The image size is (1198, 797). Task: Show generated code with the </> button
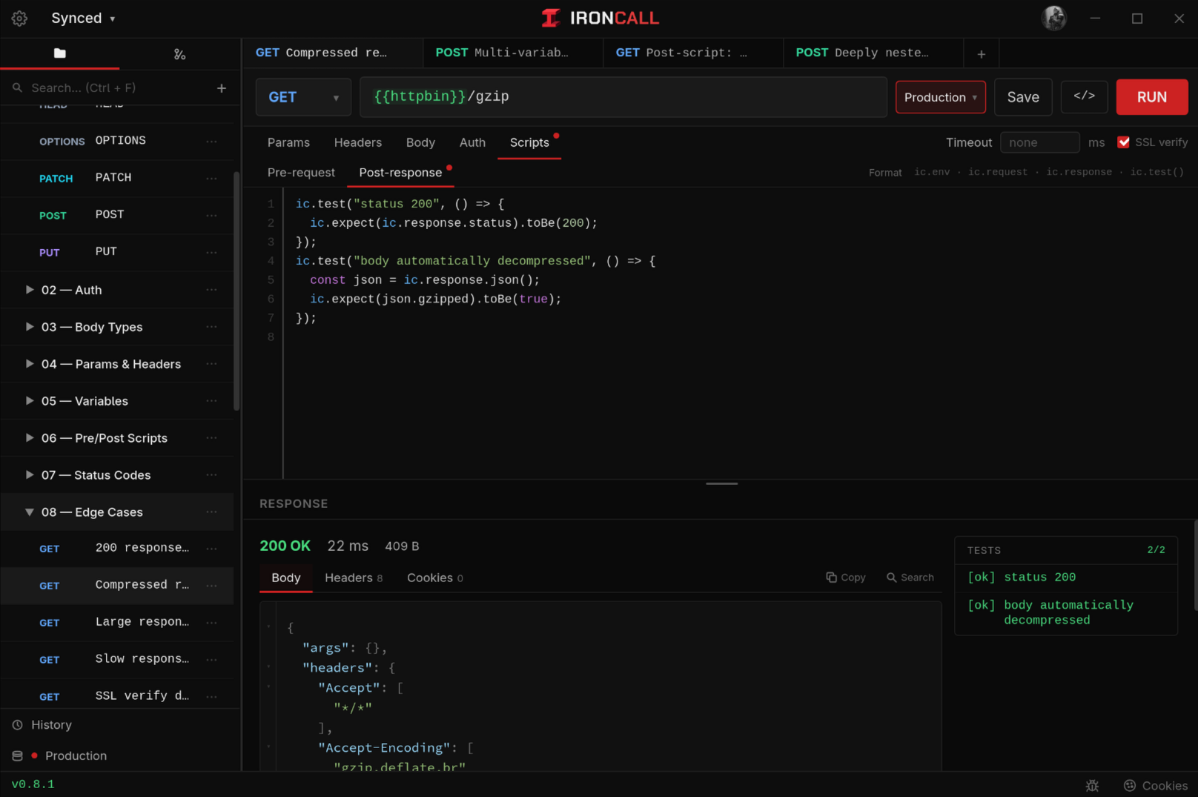1084,96
